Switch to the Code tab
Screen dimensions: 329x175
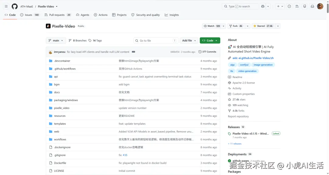[10, 15]
